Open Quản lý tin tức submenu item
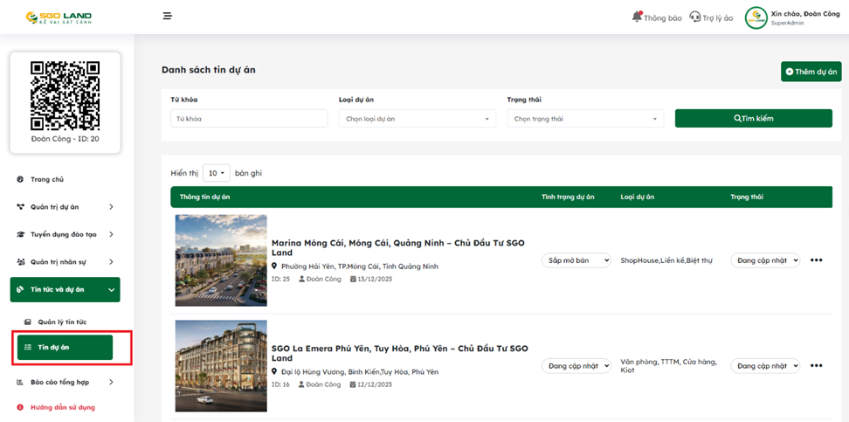 pyautogui.click(x=61, y=322)
